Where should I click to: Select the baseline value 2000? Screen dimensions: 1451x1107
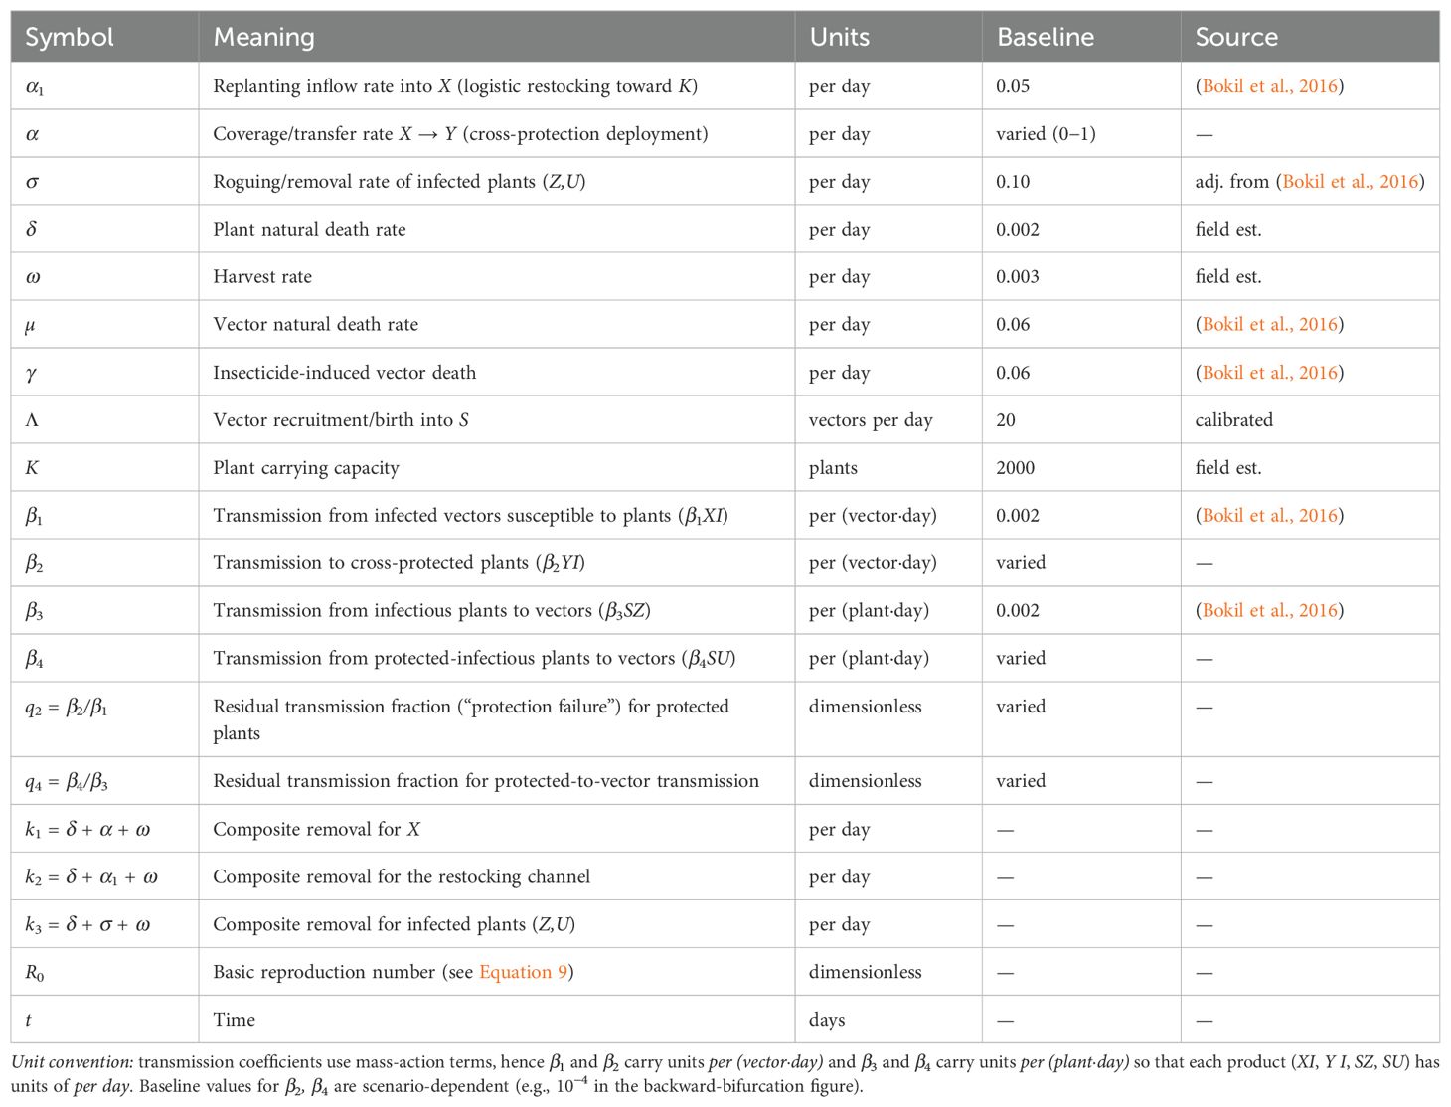point(1015,468)
